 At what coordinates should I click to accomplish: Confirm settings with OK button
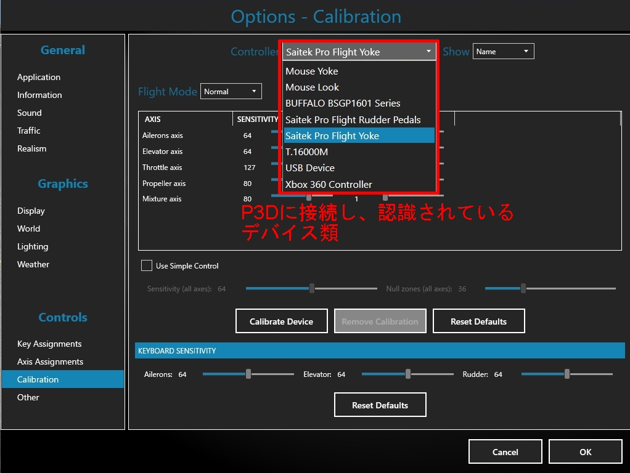pos(586,451)
